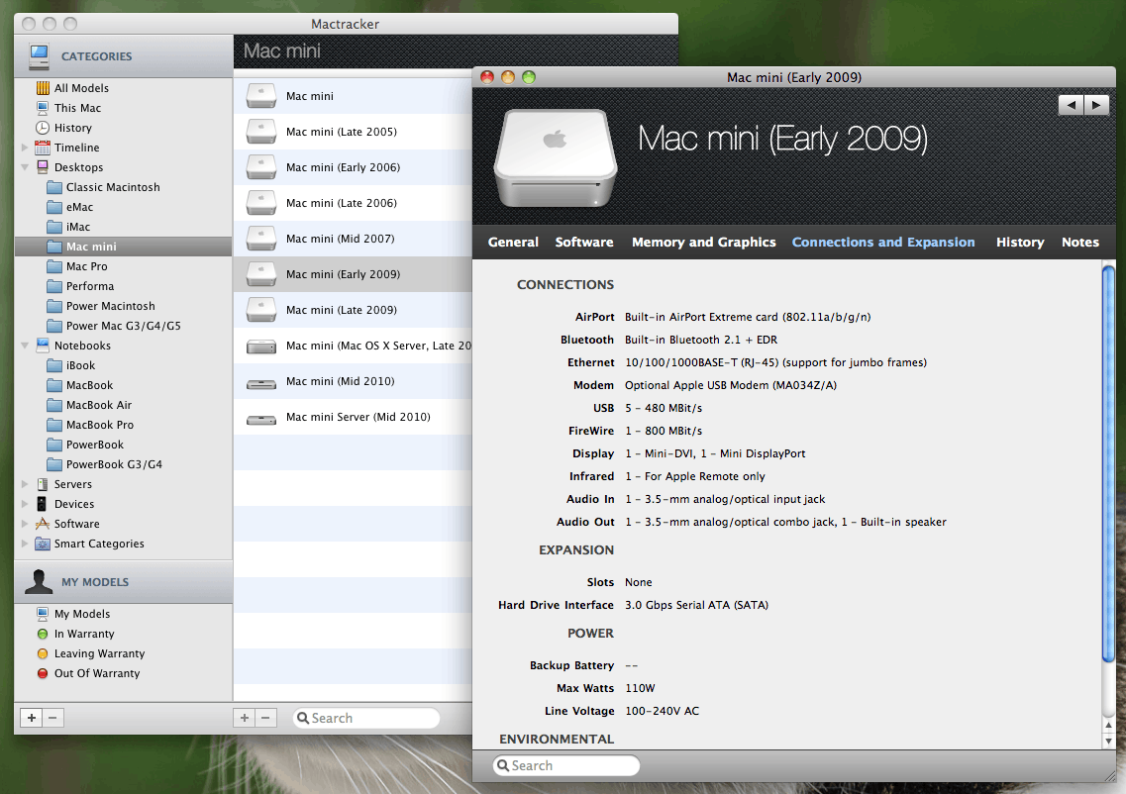1126x794 pixels.
Task: Select This Mac computer icon
Action: point(44,108)
